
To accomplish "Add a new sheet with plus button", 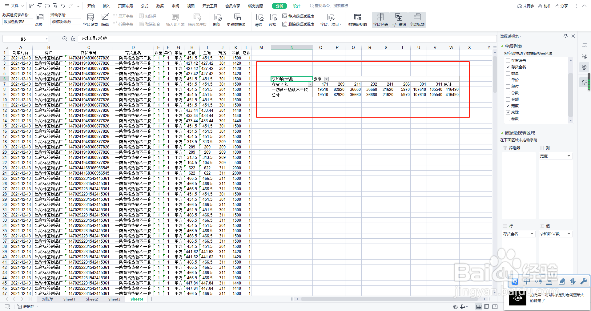I will (151, 299).
